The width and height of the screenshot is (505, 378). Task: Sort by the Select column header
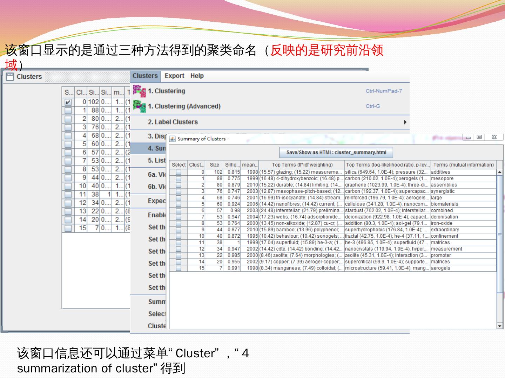(x=179, y=165)
